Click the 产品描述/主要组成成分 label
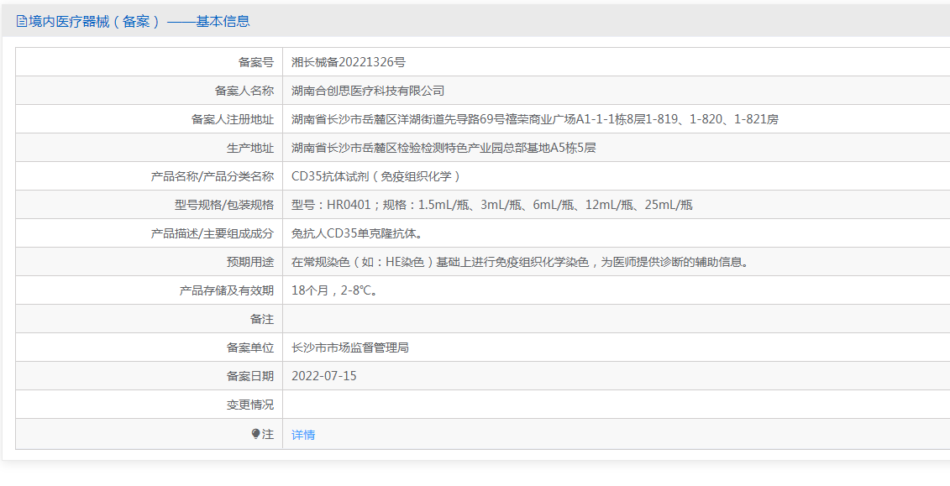Image resolution: width=950 pixels, height=486 pixels. click(x=212, y=233)
